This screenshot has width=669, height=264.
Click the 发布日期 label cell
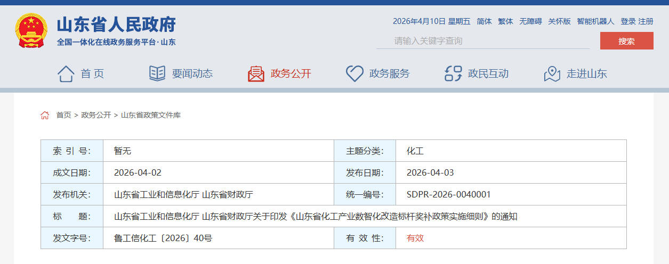pyautogui.click(x=365, y=173)
